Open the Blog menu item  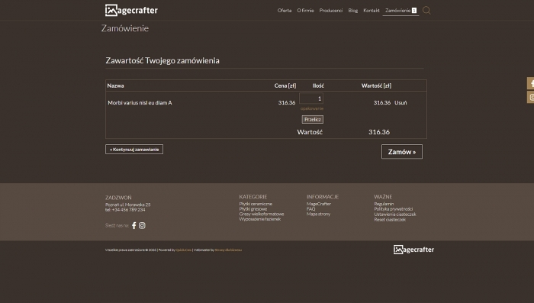tap(352, 11)
